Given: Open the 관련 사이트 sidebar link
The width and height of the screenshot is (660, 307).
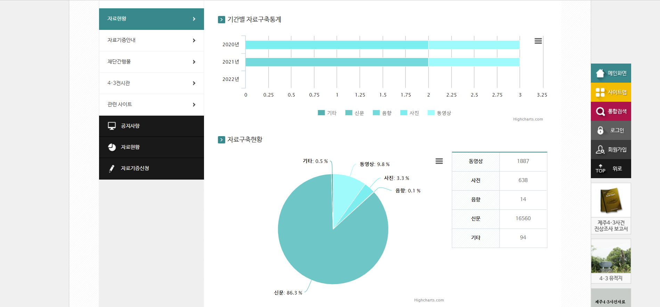Looking at the screenshot, I should pos(120,105).
